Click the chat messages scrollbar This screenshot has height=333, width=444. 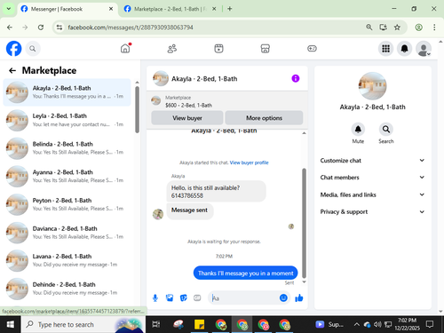pos(304,224)
